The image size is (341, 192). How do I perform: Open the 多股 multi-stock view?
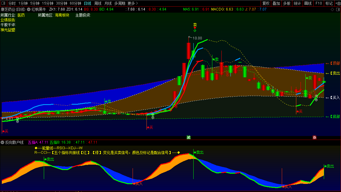coord(287,4)
